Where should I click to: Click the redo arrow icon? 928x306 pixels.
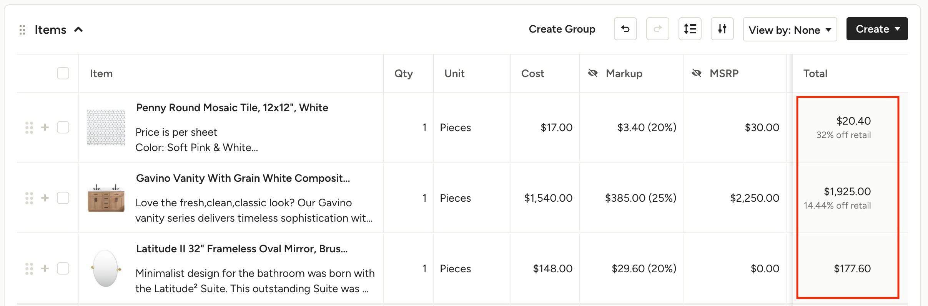click(657, 29)
